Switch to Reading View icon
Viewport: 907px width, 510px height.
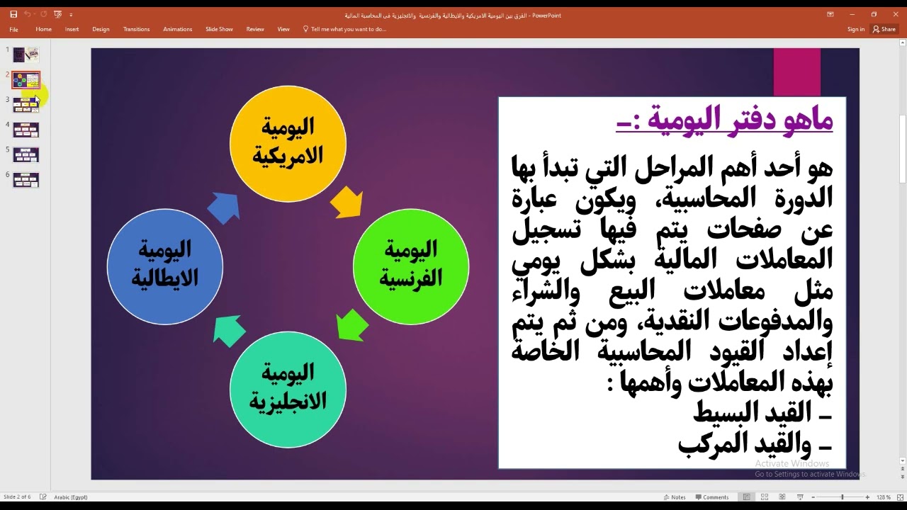[782, 497]
